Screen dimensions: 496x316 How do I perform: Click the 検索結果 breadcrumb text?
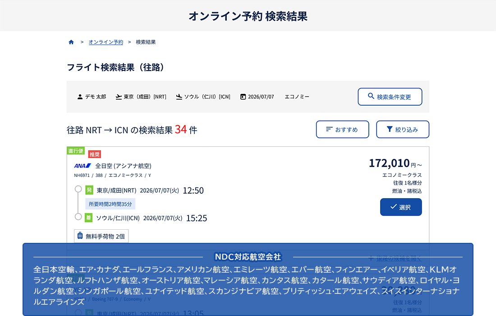pos(146,42)
